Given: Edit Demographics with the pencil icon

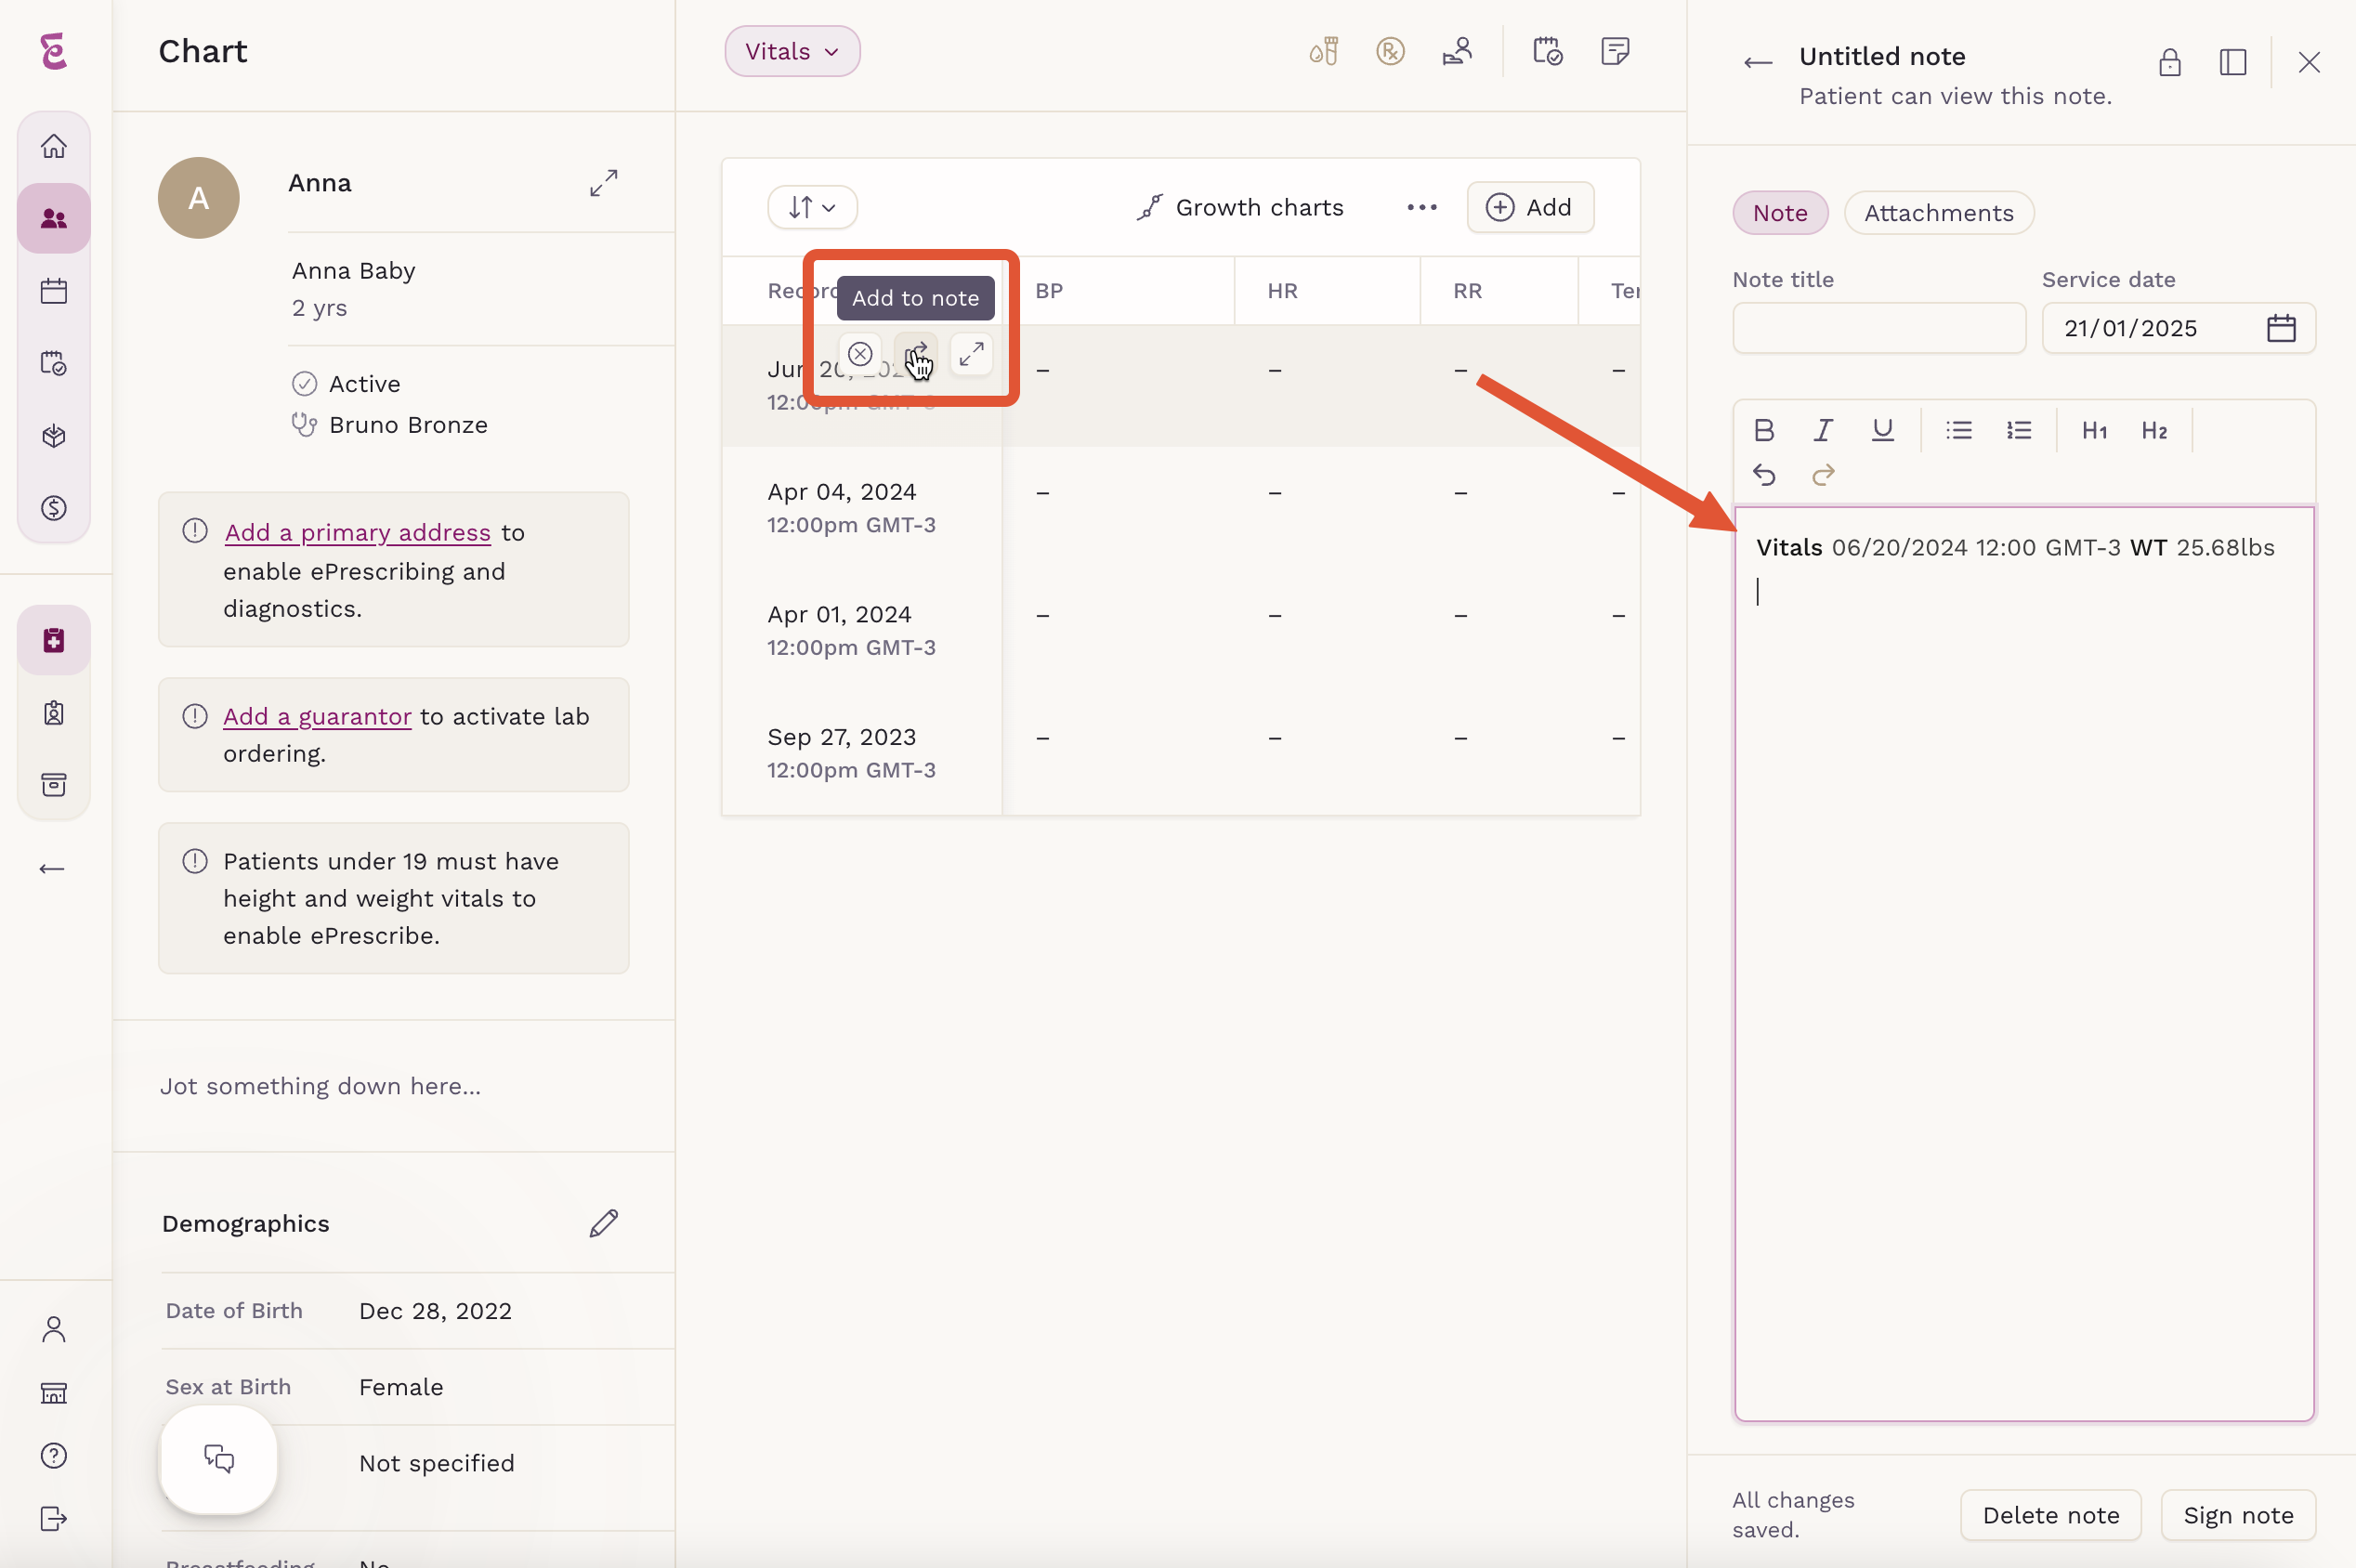Looking at the screenshot, I should click(x=604, y=1223).
